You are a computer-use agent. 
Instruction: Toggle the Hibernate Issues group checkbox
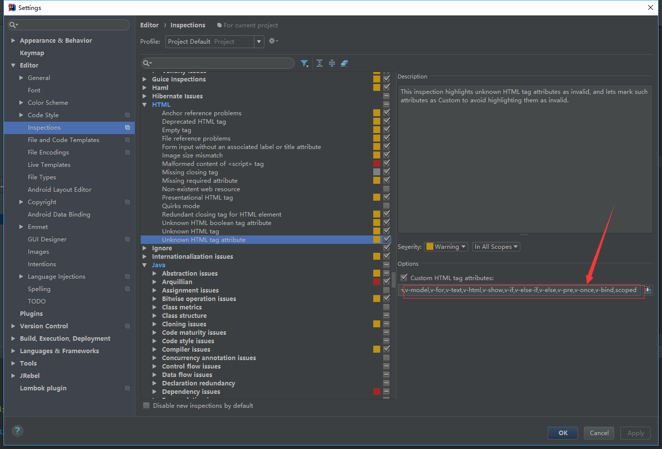[387, 96]
